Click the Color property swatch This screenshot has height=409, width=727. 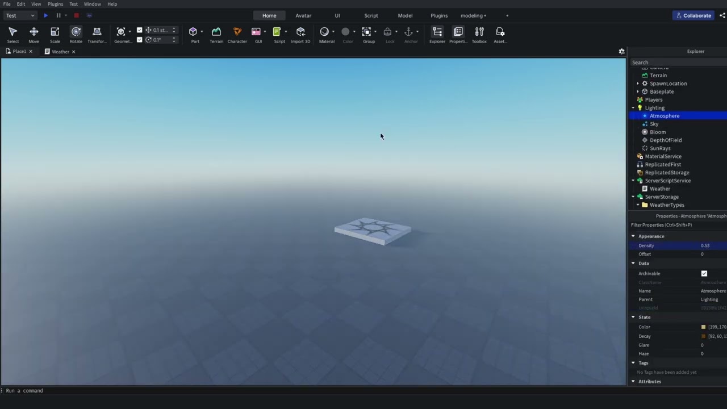703,327
